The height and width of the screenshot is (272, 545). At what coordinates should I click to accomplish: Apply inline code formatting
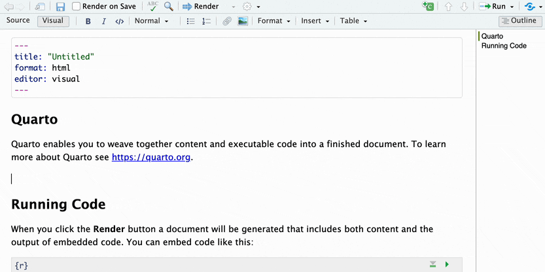119,21
